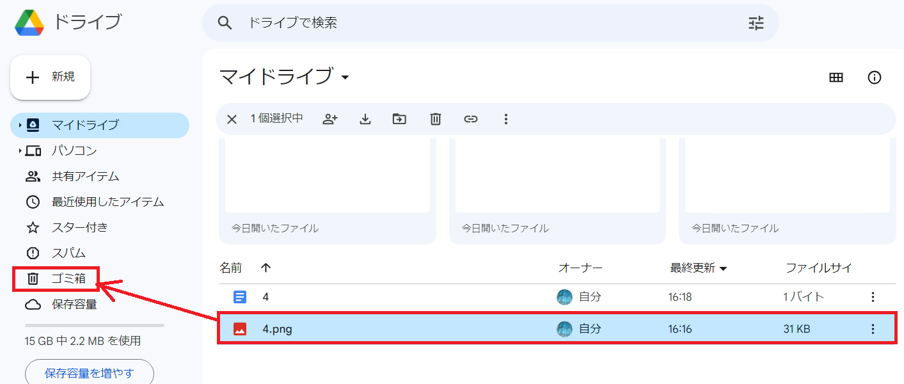Click inside the ドライブで検索 search field
This screenshot has height=384, width=904.
[486, 23]
